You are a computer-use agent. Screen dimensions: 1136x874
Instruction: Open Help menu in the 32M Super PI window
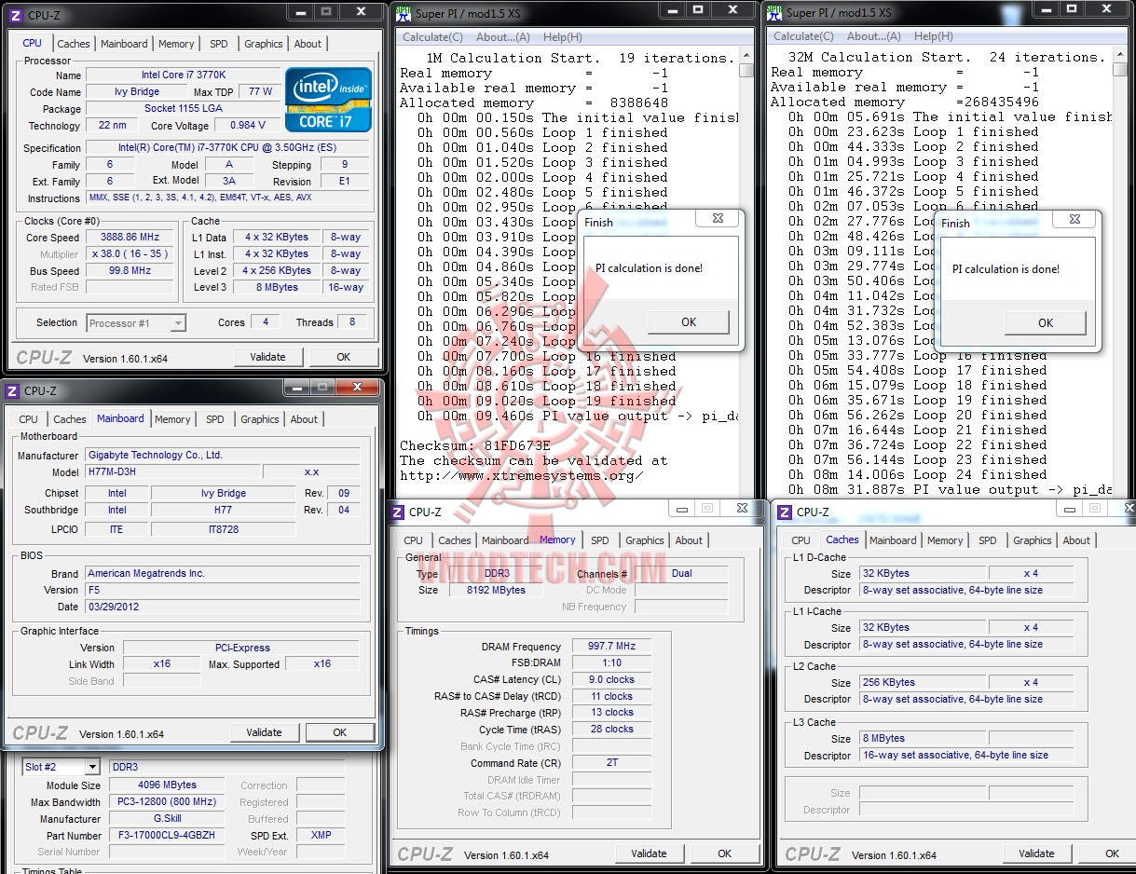click(933, 36)
